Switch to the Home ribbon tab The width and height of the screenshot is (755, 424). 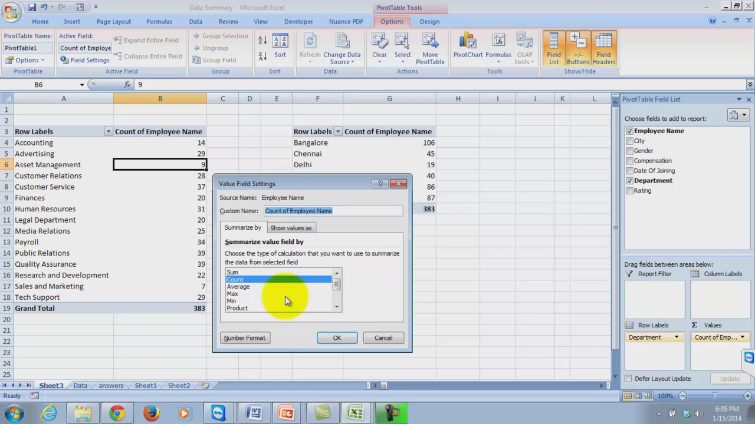[x=40, y=21]
